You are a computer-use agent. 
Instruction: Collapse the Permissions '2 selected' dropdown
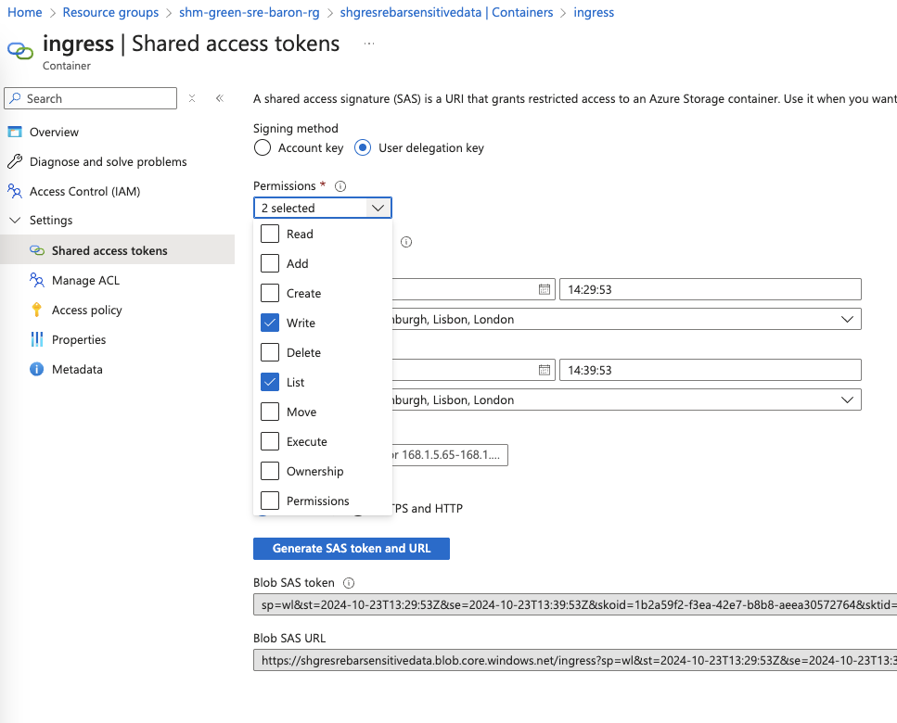[323, 208]
